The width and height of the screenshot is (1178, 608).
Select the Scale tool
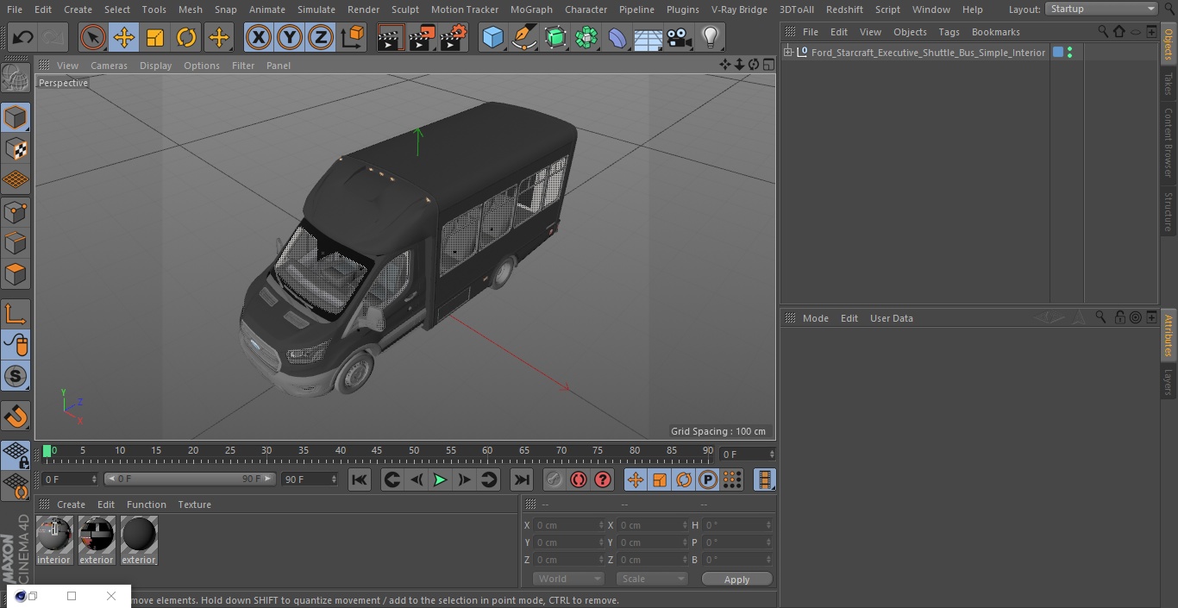pos(155,37)
